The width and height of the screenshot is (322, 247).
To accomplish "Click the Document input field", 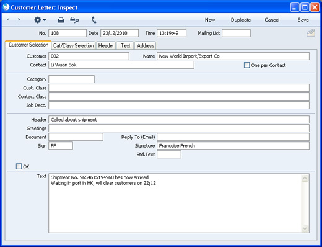I will 76,137.
